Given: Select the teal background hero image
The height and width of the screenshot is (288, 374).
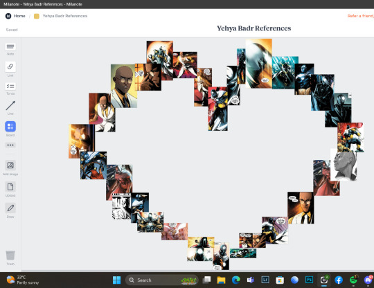Looking at the screenshot, I should point(285,73).
